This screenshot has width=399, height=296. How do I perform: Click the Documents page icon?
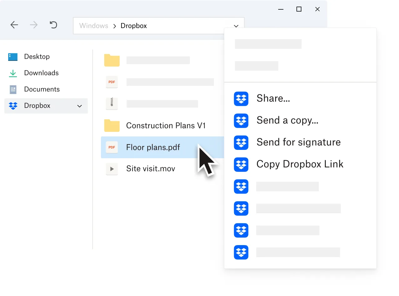pyautogui.click(x=13, y=90)
